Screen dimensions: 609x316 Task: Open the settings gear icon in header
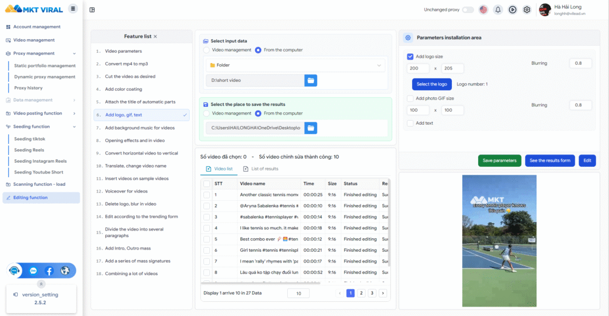pos(526,10)
